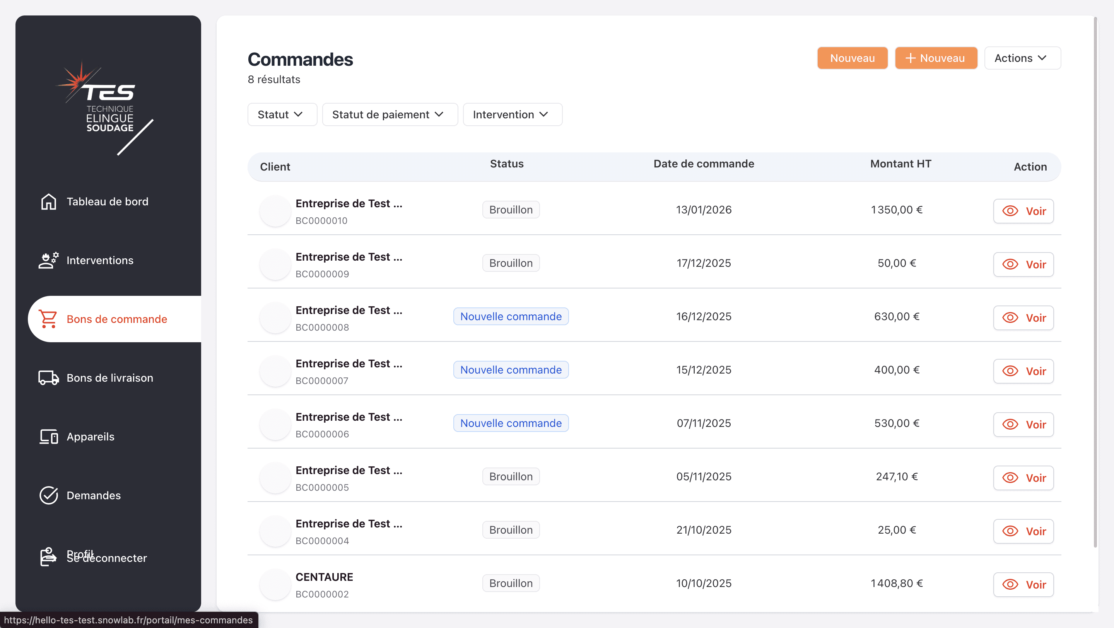Click eye icon for order BC0000010

point(1010,211)
